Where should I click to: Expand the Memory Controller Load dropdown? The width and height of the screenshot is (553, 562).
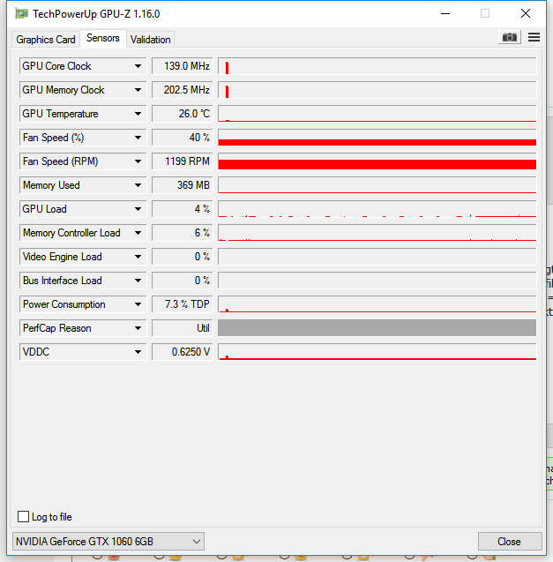coord(138,233)
